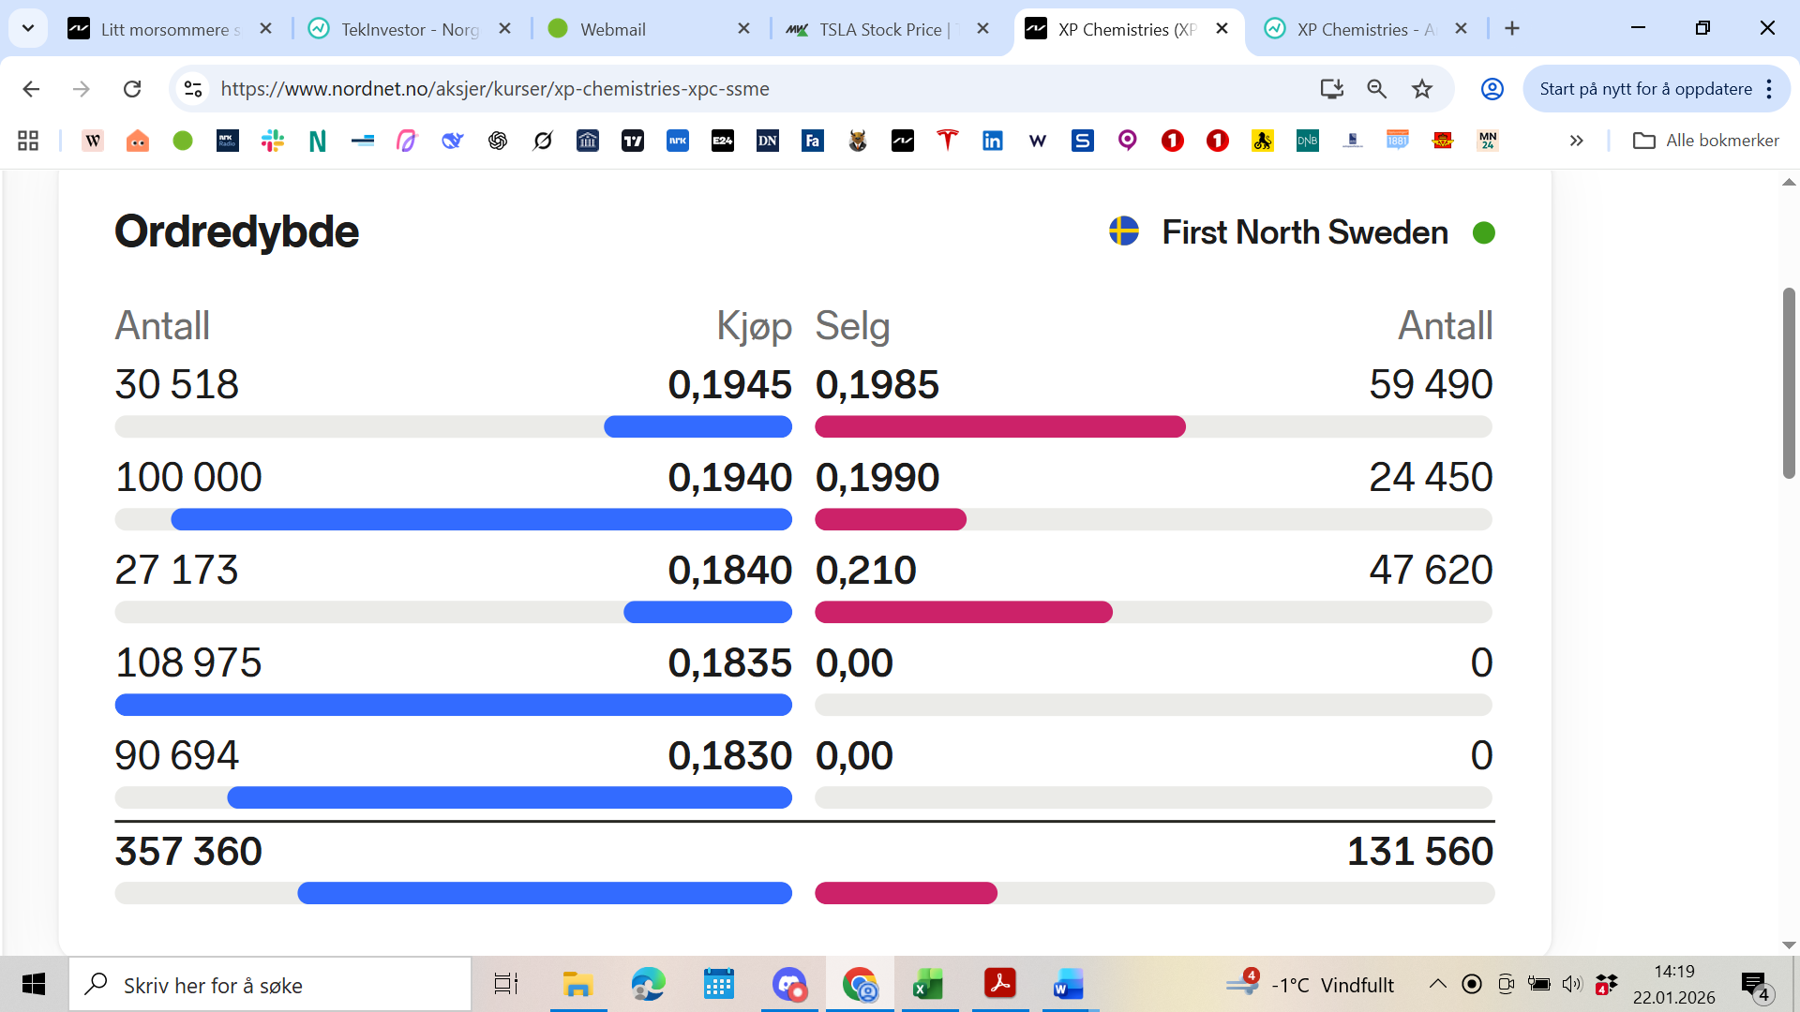
Task: Open the DNB bookmark icon
Action: 1307,141
